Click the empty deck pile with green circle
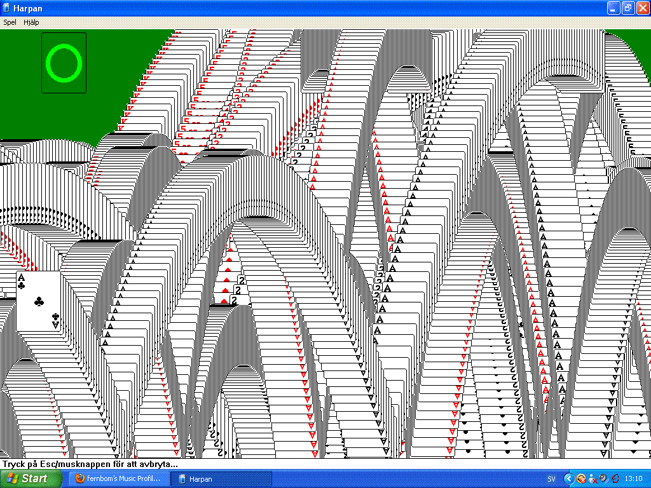 pyautogui.click(x=64, y=63)
